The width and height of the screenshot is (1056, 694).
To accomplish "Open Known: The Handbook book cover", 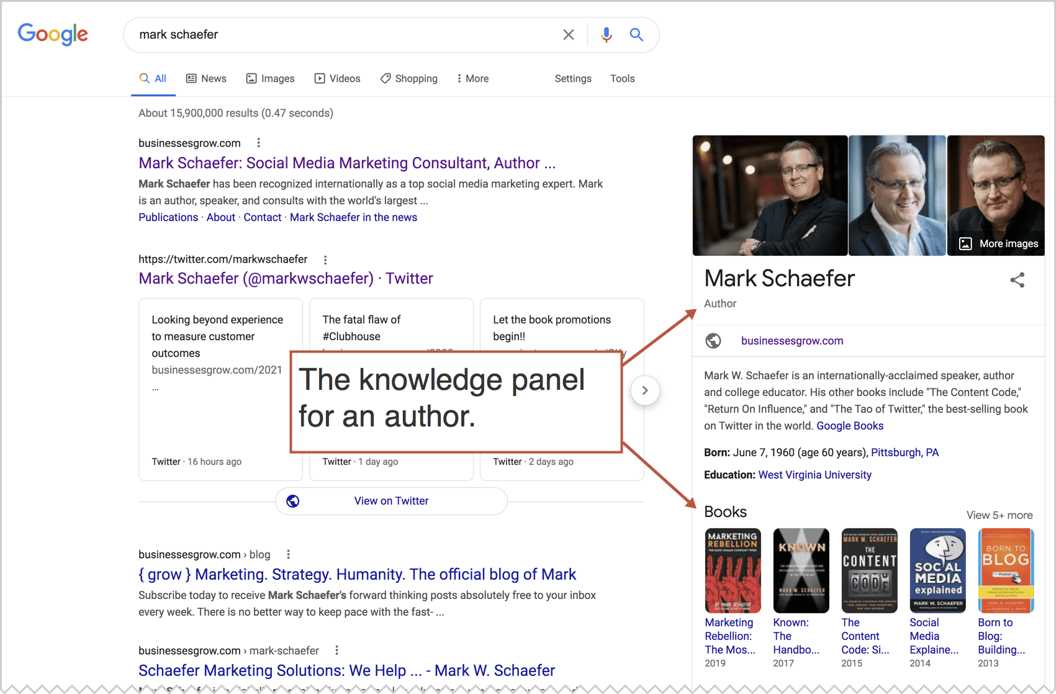I will [801, 570].
